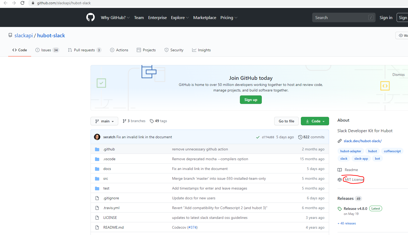The height and width of the screenshot is (235, 408).
Task: Click Team in the top navigation
Action: click(139, 17)
